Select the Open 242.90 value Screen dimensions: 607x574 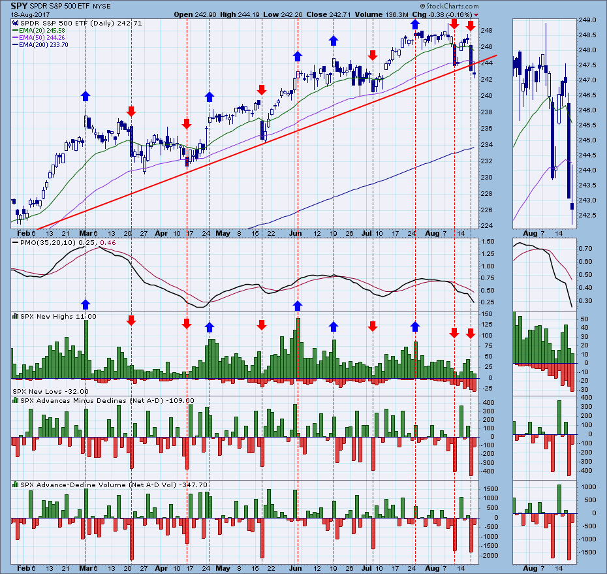[196, 15]
